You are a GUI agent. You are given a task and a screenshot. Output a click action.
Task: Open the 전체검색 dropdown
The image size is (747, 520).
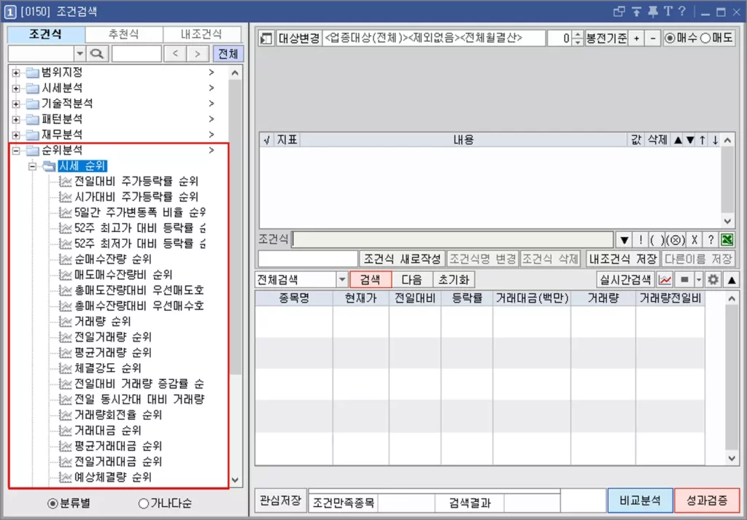341,280
